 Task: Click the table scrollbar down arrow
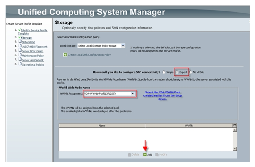click(x=235, y=149)
